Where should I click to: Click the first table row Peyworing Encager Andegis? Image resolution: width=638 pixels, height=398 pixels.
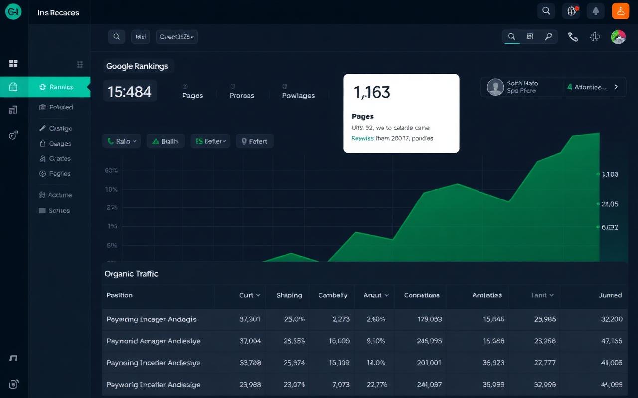coord(152,319)
